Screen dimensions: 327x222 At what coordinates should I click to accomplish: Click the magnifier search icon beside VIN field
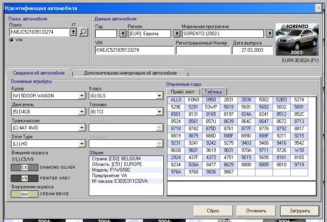[83, 32]
